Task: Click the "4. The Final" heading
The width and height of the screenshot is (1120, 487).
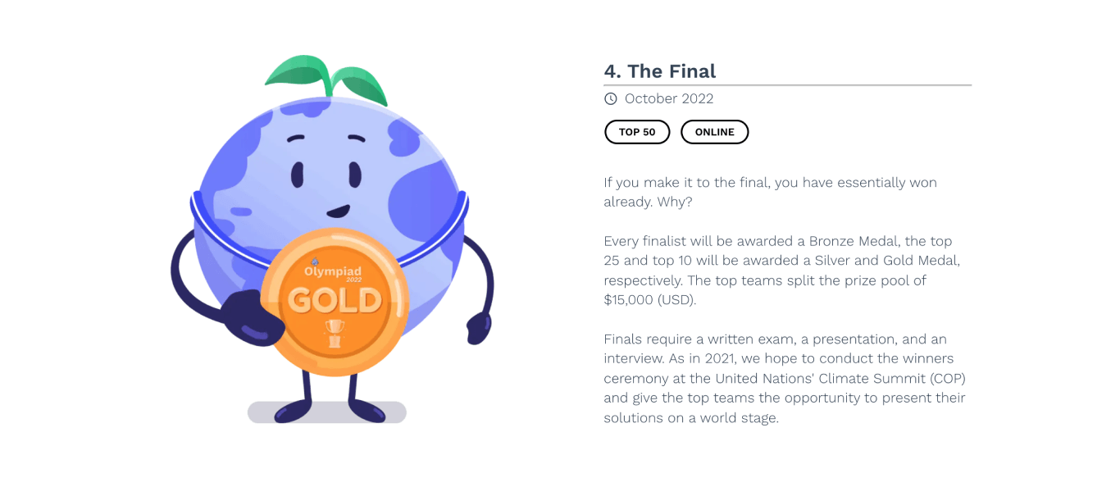Action: click(660, 71)
